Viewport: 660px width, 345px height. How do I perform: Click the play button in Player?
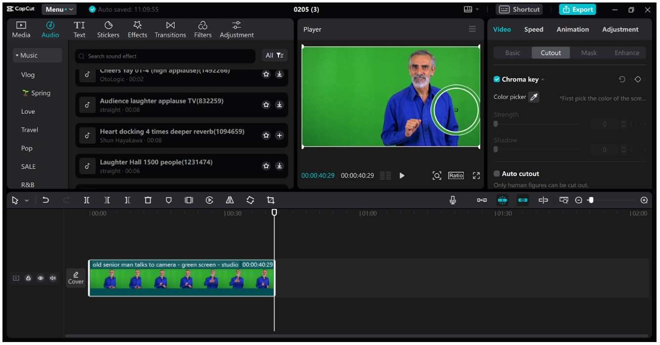pyautogui.click(x=402, y=175)
